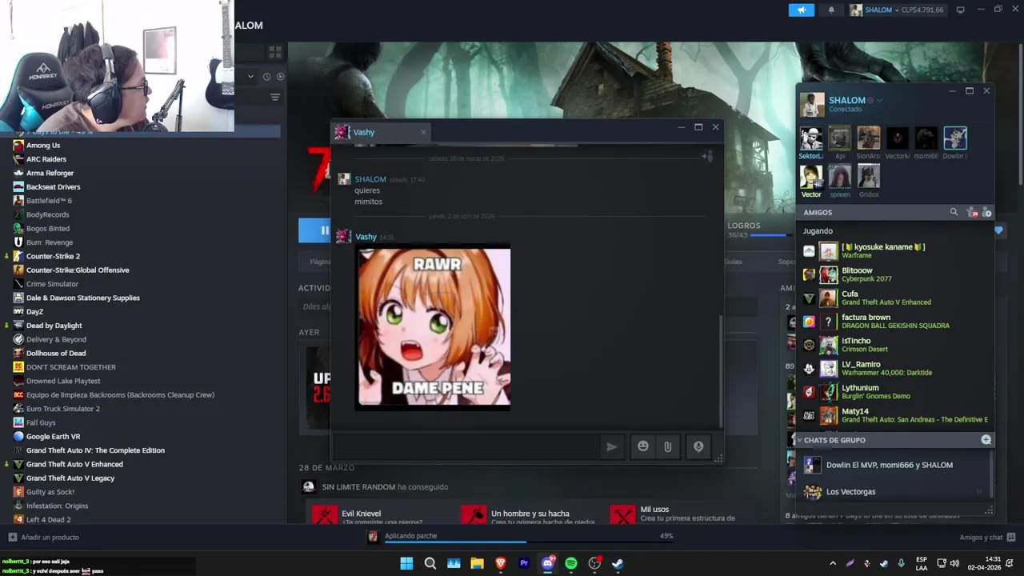Open the Steam notifications bell
The image size is (1024, 576).
click(x=830, y=10)
